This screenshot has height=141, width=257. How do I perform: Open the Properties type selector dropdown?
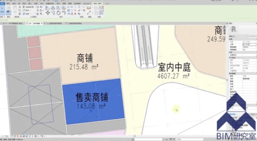243,30
